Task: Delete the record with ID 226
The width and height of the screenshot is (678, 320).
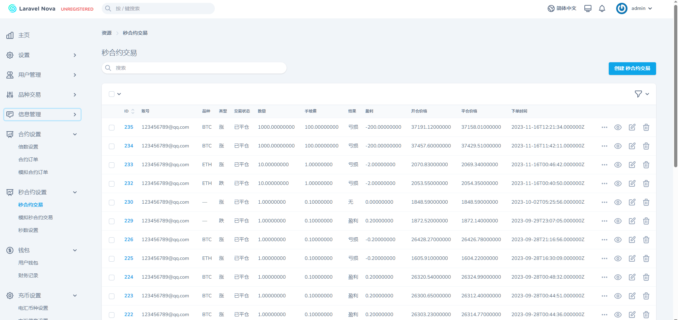Action: click(646, 240)
